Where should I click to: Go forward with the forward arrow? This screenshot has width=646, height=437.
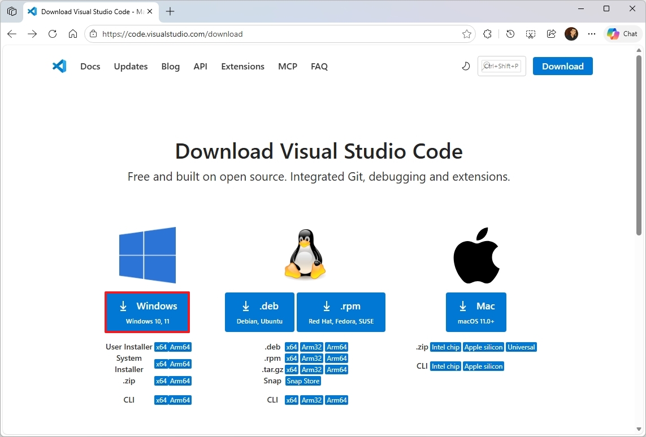32,34
